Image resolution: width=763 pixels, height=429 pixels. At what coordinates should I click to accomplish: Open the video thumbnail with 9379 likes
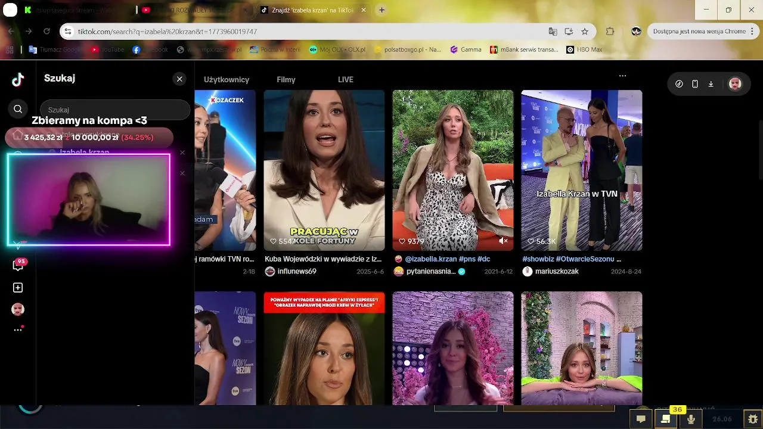tap(453, 170)
